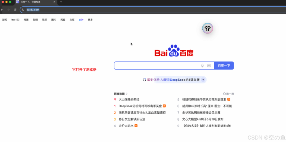Click hot badge next to 金价大跳水
Image resolution: width=291 pixels, height=144 pixels.
136,126
